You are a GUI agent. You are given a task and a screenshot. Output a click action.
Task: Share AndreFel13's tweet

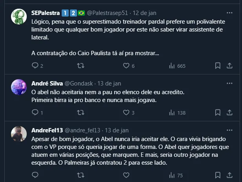pos(229,175)
